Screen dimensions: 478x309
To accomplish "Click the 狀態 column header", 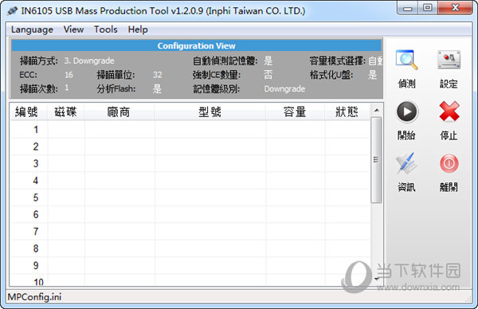I will pos(347,111).
